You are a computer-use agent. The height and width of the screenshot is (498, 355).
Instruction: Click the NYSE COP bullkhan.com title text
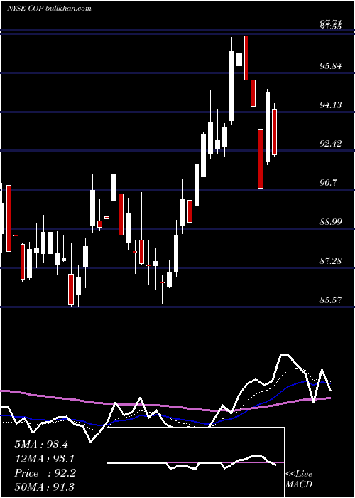pos(49,8)
